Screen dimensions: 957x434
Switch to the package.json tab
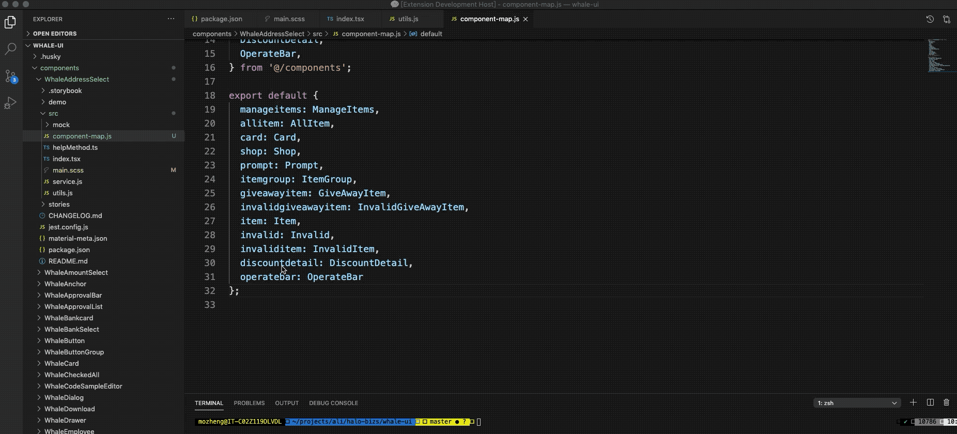pos(221,19)
